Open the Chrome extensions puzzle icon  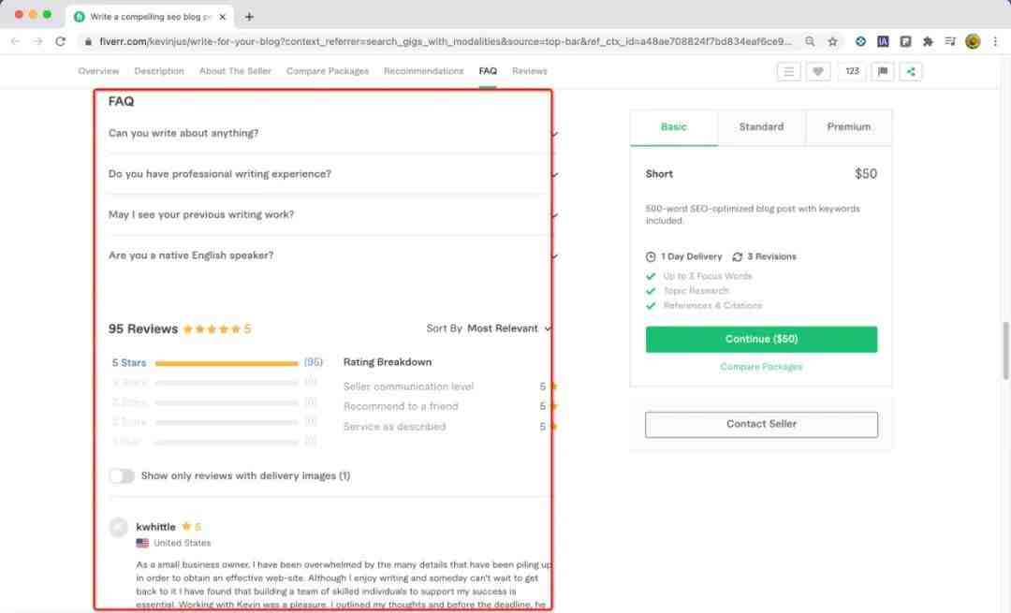point(928,41)
